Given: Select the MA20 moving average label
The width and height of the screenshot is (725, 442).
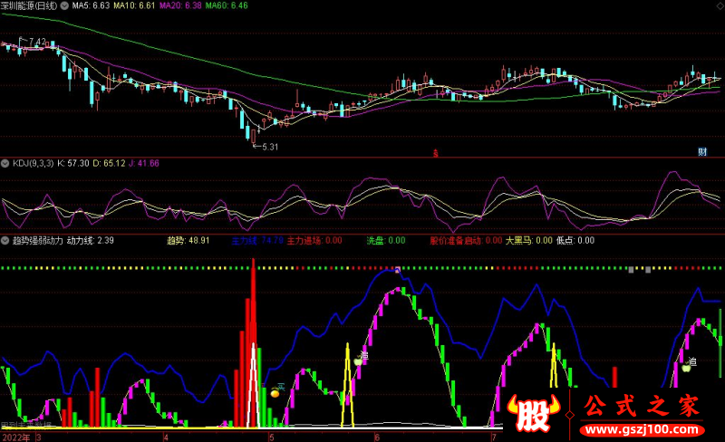Looking at the screenshot, I should 180,6.
